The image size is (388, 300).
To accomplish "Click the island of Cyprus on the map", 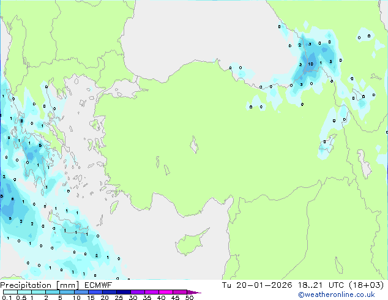I will 189,244.
